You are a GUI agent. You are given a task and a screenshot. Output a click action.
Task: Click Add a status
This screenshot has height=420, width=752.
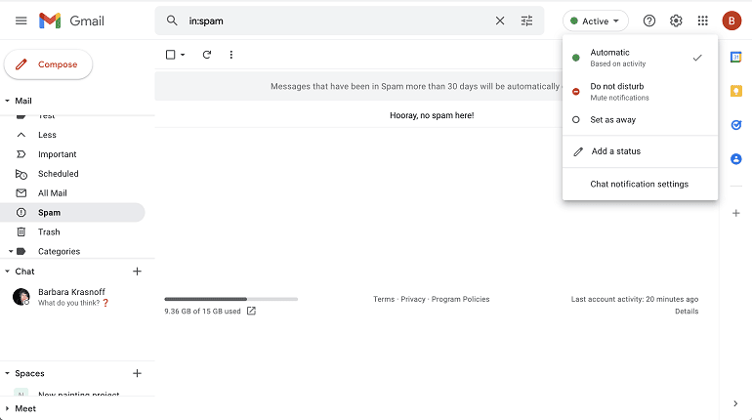[640, 151]
